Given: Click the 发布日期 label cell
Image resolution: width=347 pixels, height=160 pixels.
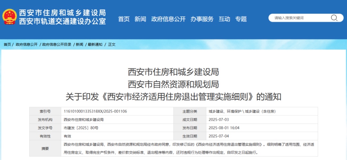Looking at the screenshot, I should coord(190,128).
